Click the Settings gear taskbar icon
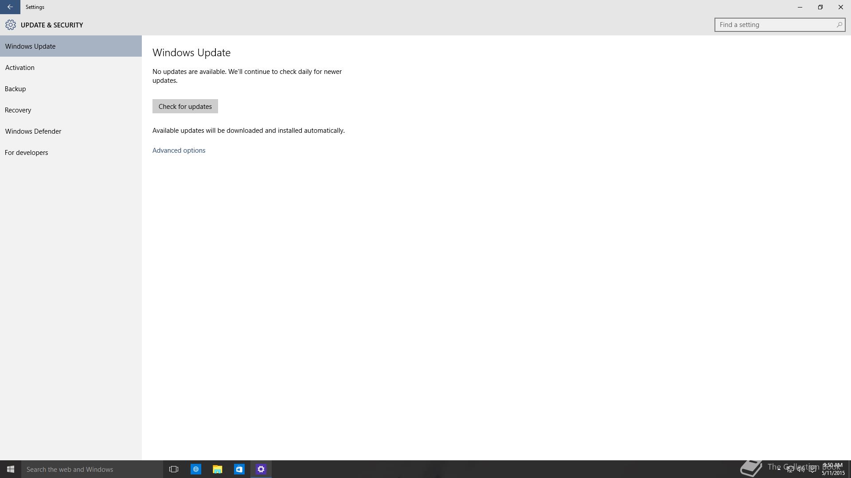Image resolution: width=851 pixels, height=478 pixels. click(x=261, y=469)
